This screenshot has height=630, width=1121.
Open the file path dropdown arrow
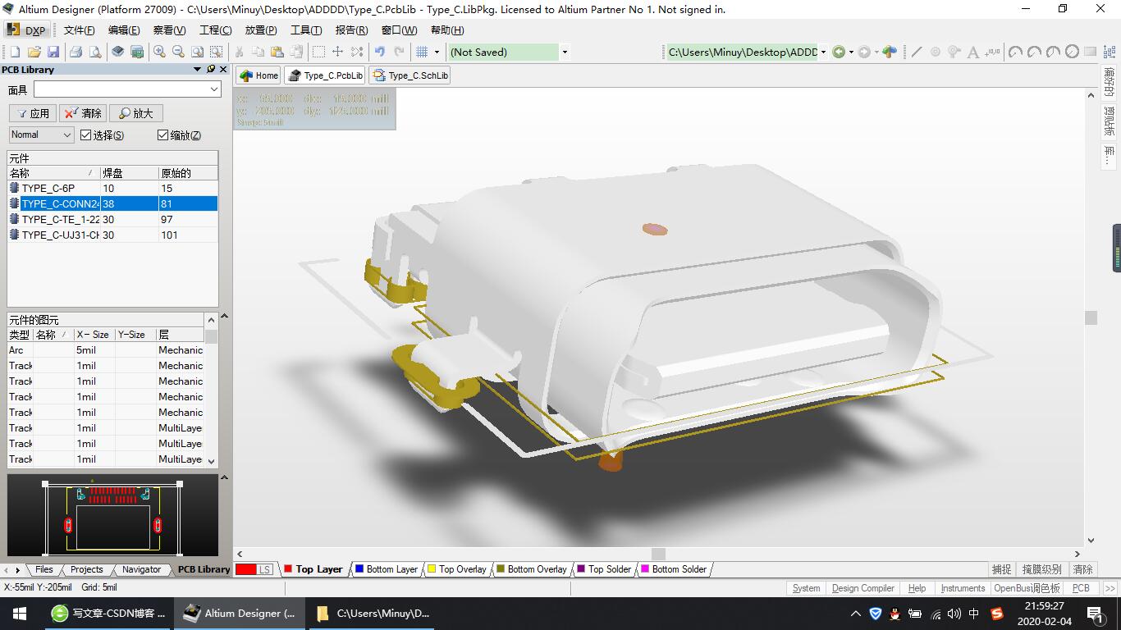(823, 52)
